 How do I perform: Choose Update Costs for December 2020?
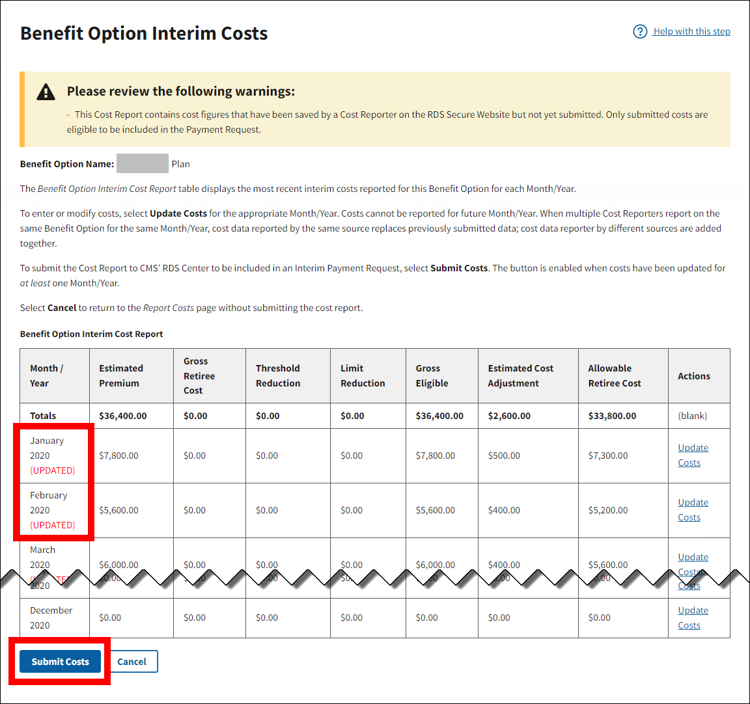click(693, 617)
